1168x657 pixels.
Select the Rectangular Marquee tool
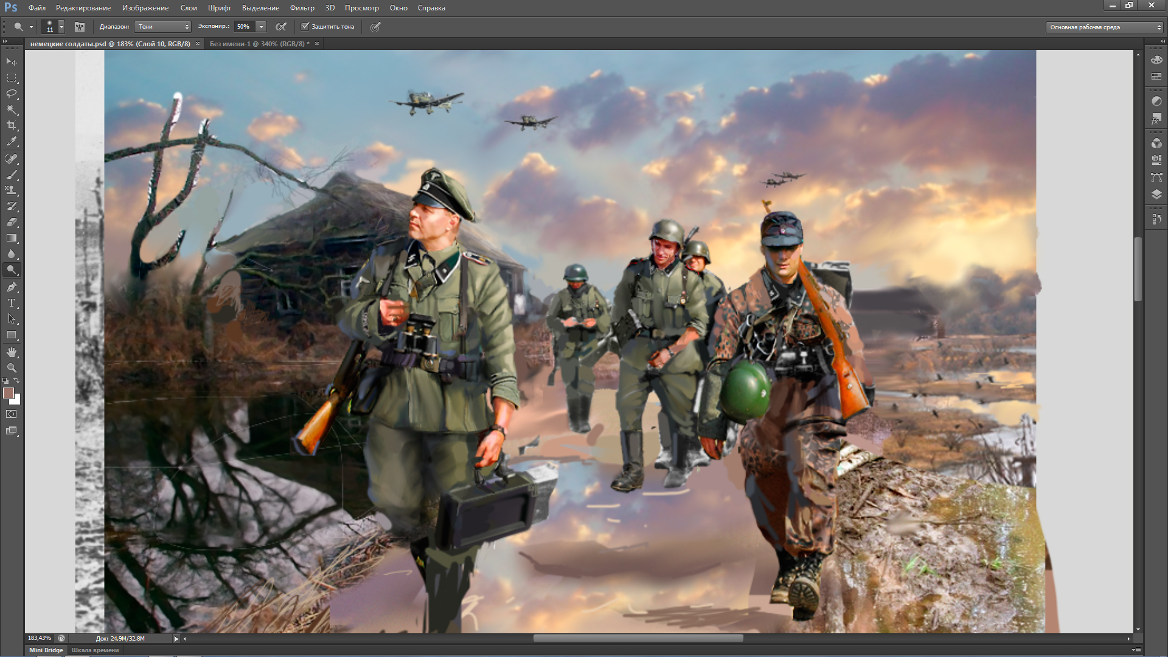(x=12, y=78)
